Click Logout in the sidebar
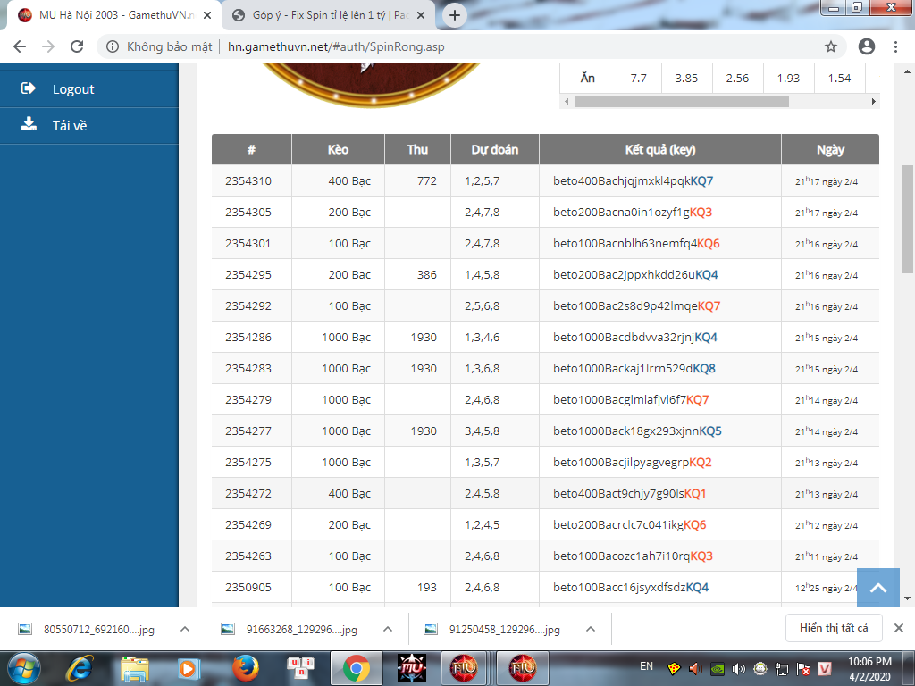The image size is (915, 686). click(x=72, y=89)
